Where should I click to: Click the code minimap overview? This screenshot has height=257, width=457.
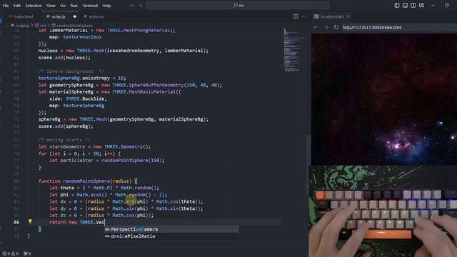coord(293,50)
